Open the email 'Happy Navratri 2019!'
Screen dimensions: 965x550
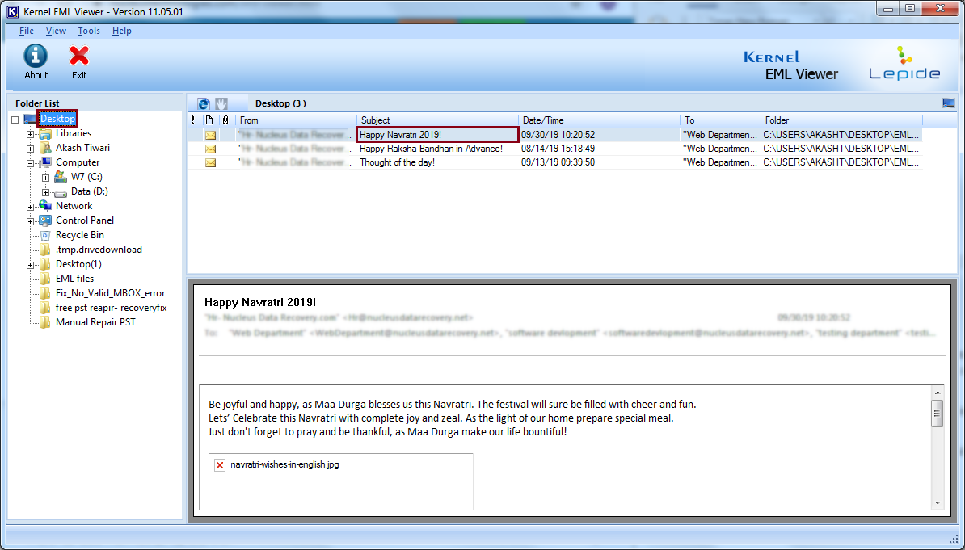(x=401, y=135)
